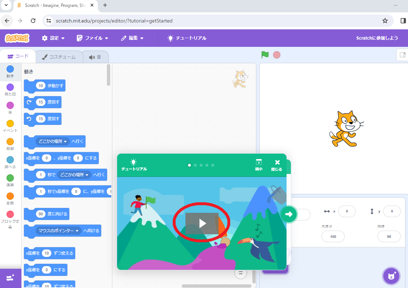The height and width of the screenshot is (288, 408).
Task: Click the address bar URL
Action: [x=114, y=21]
